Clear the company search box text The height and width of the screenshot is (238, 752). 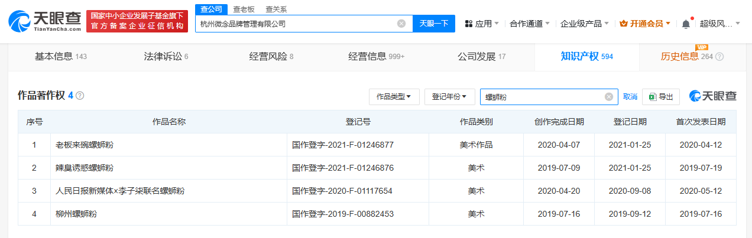[401, 24]
